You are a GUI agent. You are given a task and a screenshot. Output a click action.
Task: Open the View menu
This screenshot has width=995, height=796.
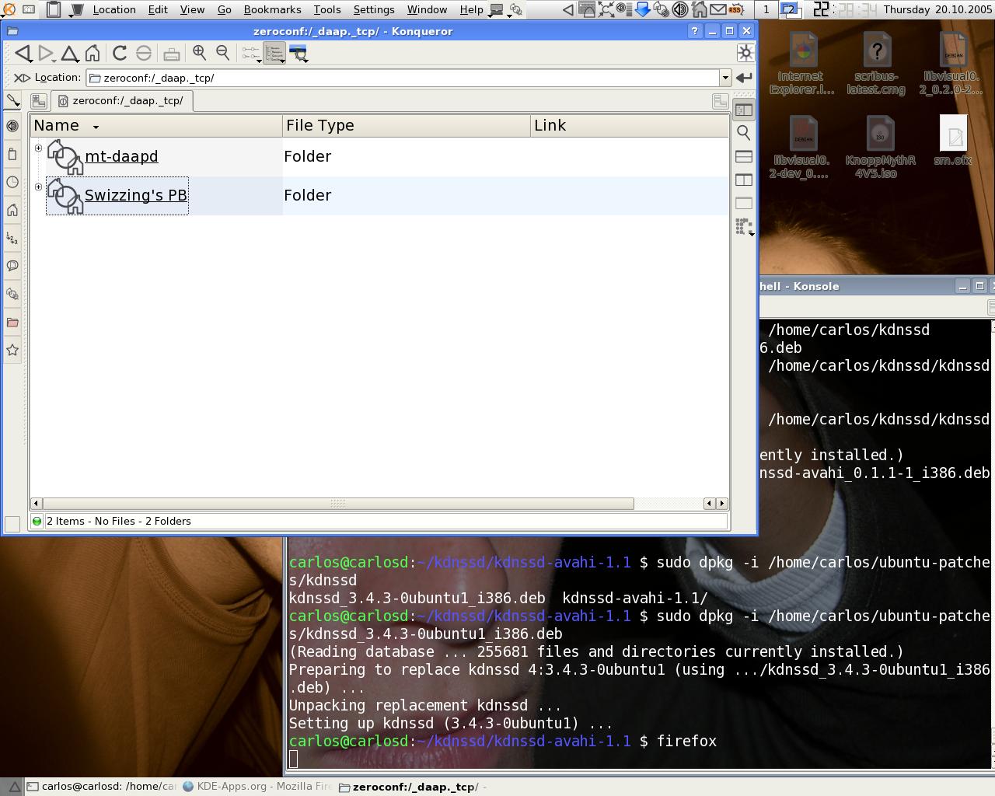point(192,9)
